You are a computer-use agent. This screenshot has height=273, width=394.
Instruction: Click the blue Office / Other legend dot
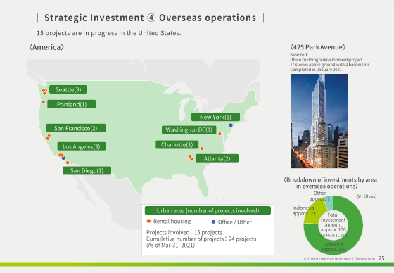click(x=213, y=222)
